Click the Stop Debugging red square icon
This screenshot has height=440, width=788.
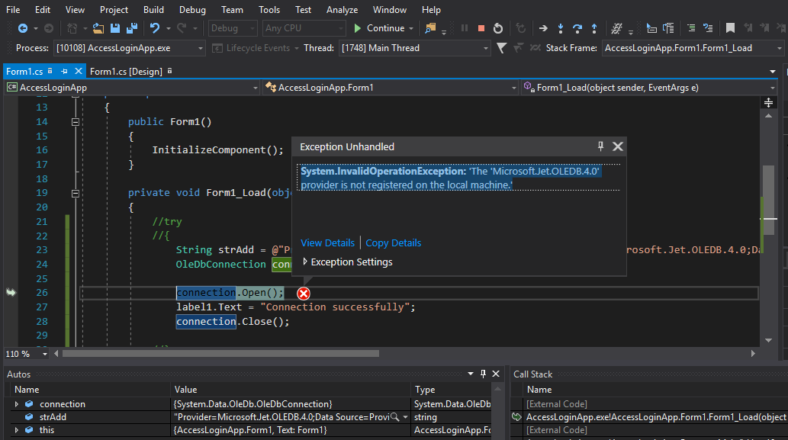tap(481, 28)
